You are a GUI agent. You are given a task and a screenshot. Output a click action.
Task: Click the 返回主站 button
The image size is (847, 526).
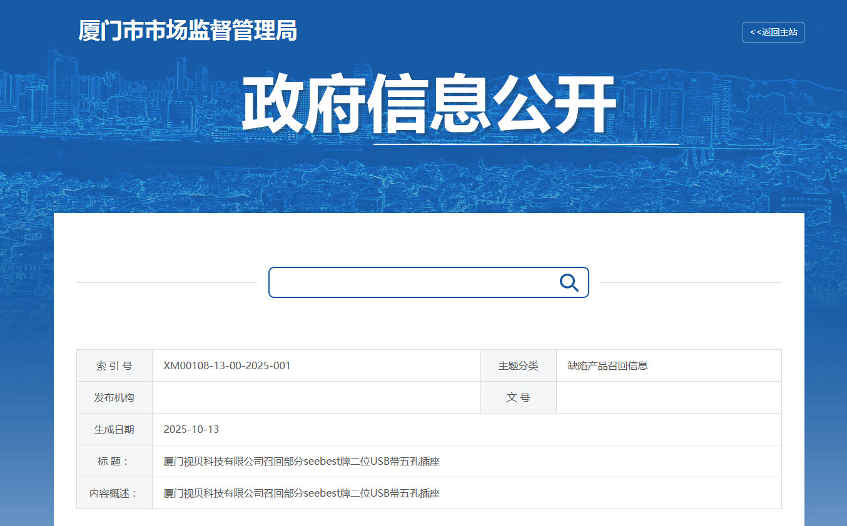(773, 32)
